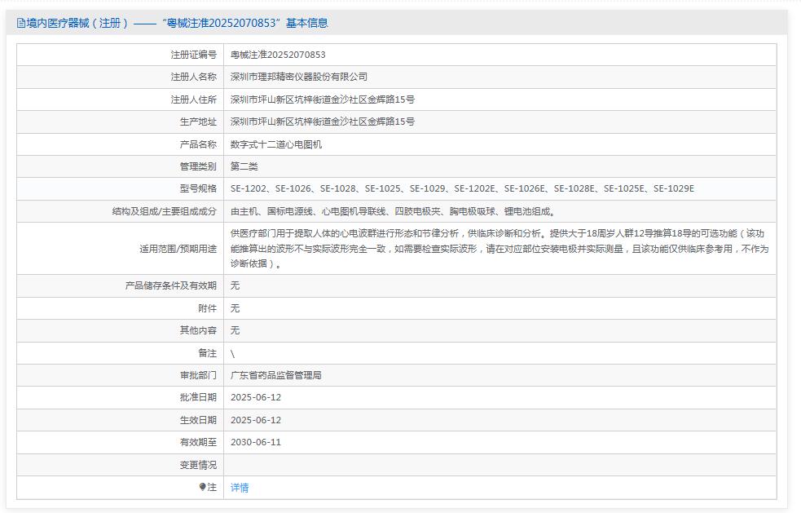The image size is (801, 513).
Task: Click the 产品储存条件及有效期 row label
Action: point(171,285)
